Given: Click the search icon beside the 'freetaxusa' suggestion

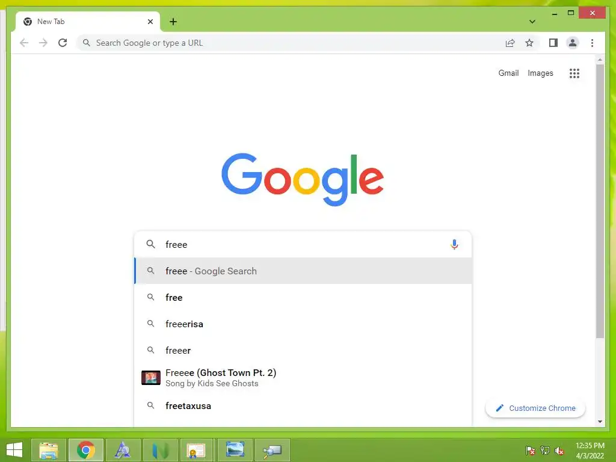Looking at the screenshot, I should 150,405.
